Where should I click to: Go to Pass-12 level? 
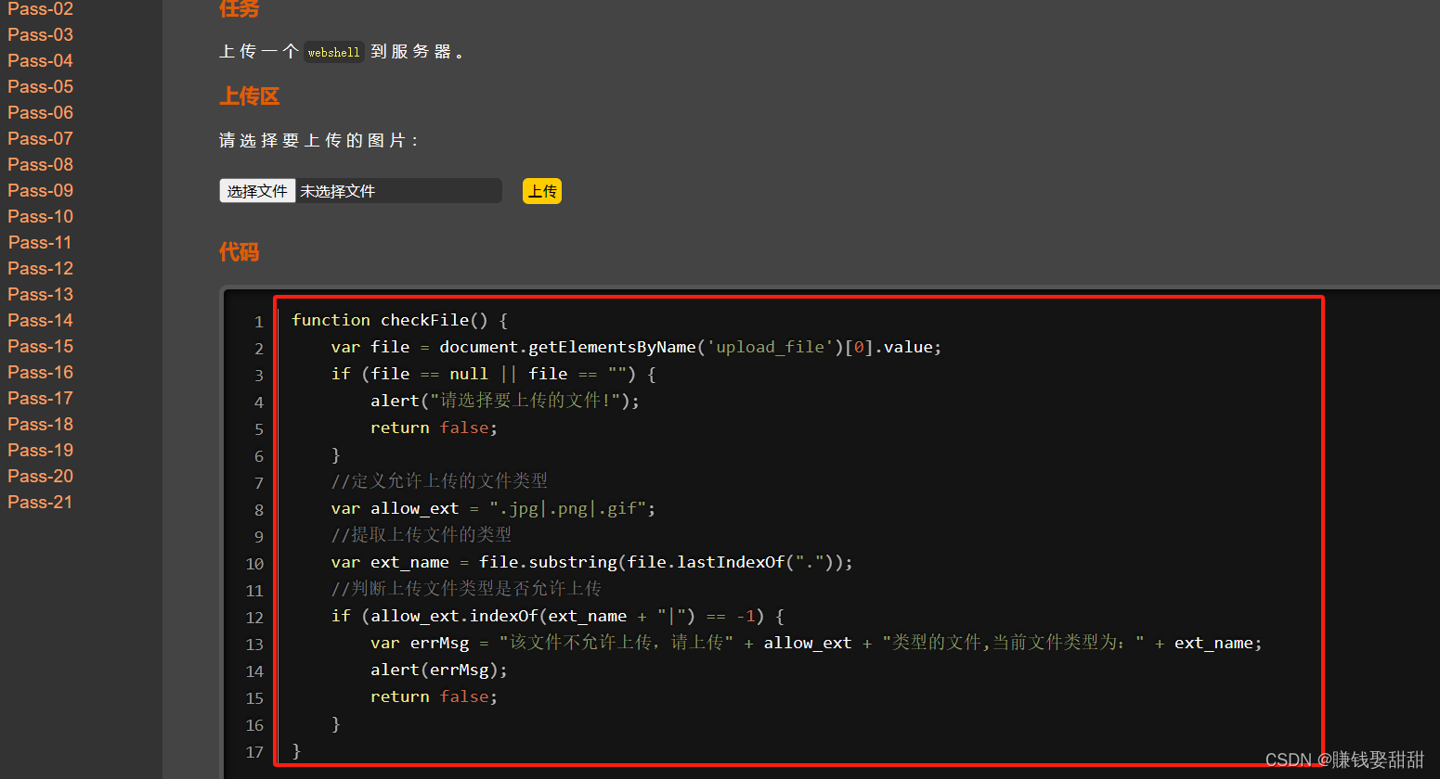coord(41,268)
